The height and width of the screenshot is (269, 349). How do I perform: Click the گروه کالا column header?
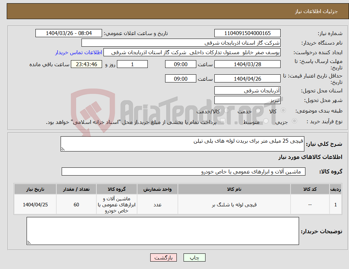pos(117,189)
